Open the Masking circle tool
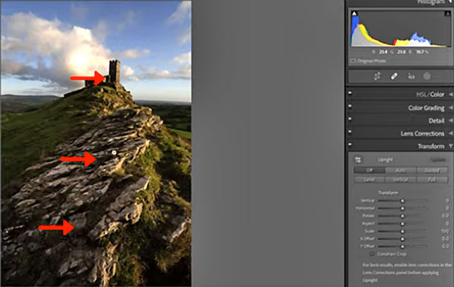 tap(427, 76)
